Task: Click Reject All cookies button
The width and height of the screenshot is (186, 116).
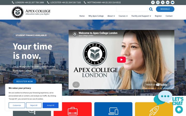Action: [34, 105]
